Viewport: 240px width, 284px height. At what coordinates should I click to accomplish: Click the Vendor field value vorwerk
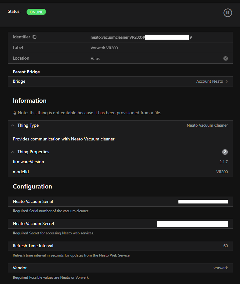pyautogui.click(x=221, y=268)
